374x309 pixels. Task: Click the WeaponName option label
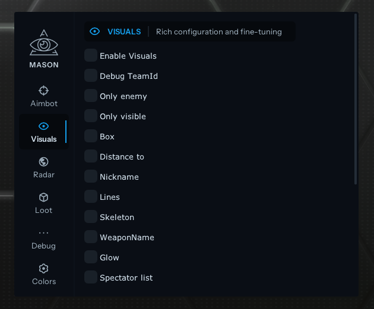coord(126,238)
